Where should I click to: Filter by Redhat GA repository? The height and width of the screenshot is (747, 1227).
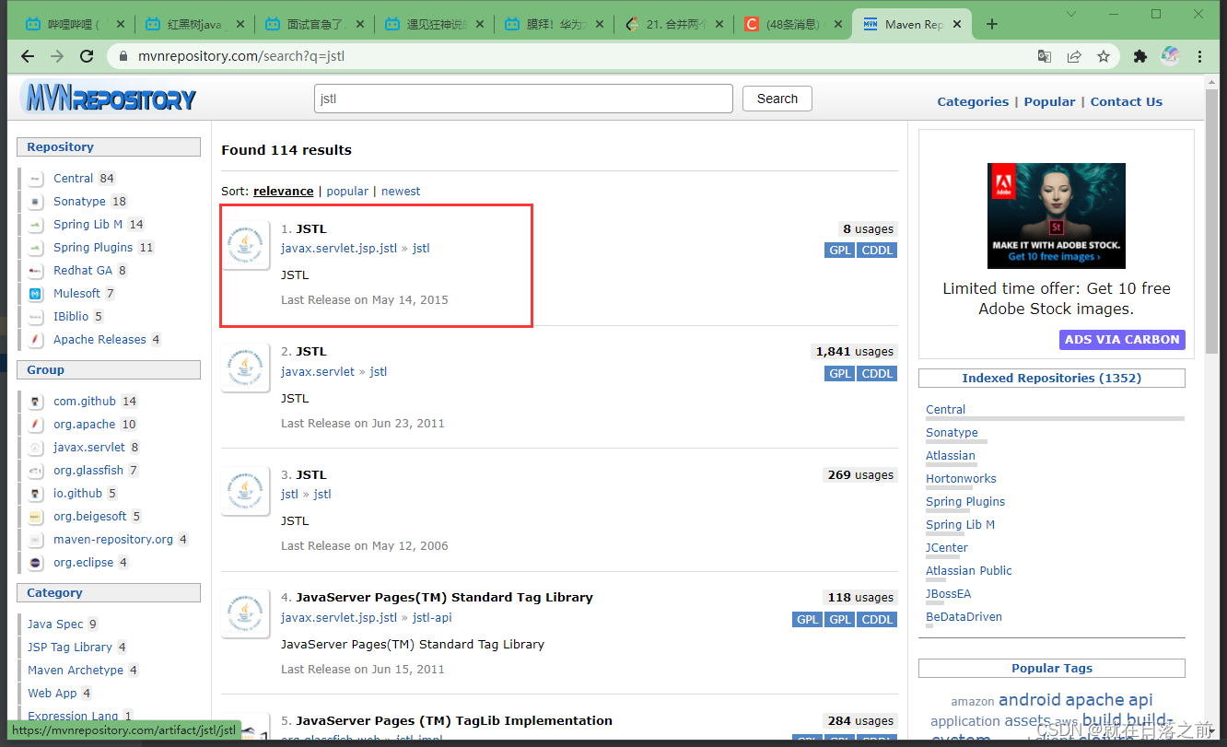pos(83,271)
